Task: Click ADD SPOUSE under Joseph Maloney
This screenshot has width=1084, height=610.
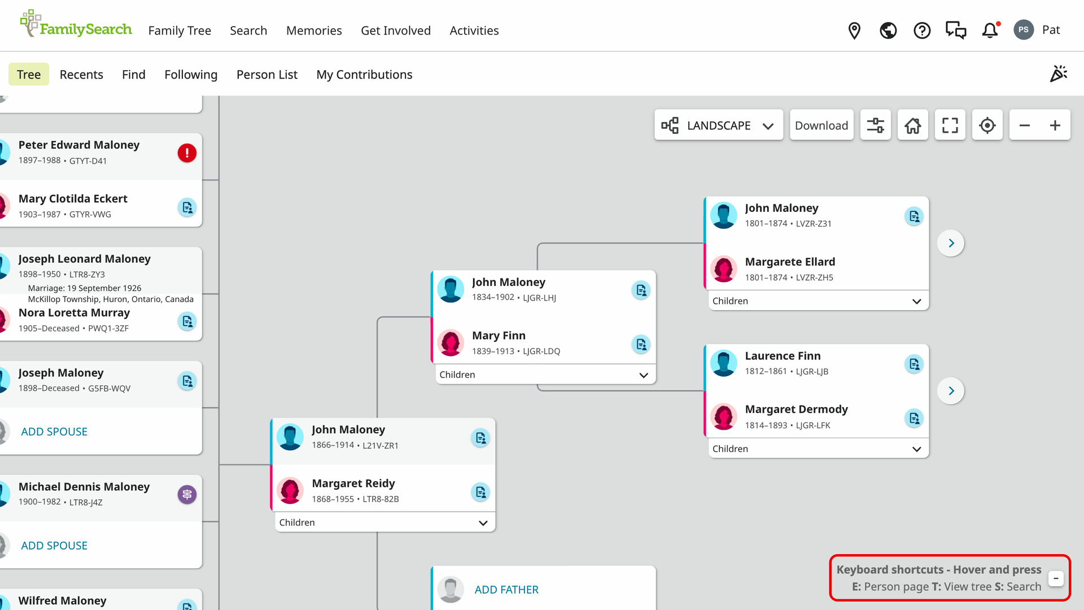Action: tap(54, 432)
